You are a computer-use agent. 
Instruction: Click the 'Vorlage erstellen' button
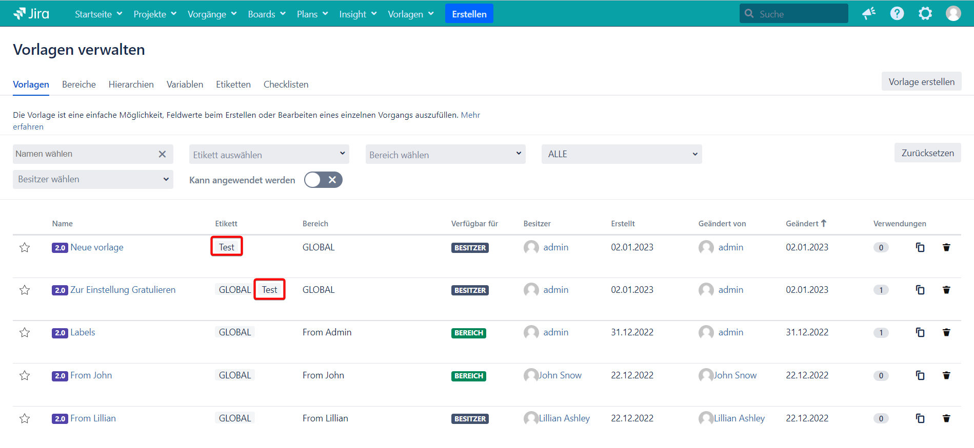(x=921, y=82)
